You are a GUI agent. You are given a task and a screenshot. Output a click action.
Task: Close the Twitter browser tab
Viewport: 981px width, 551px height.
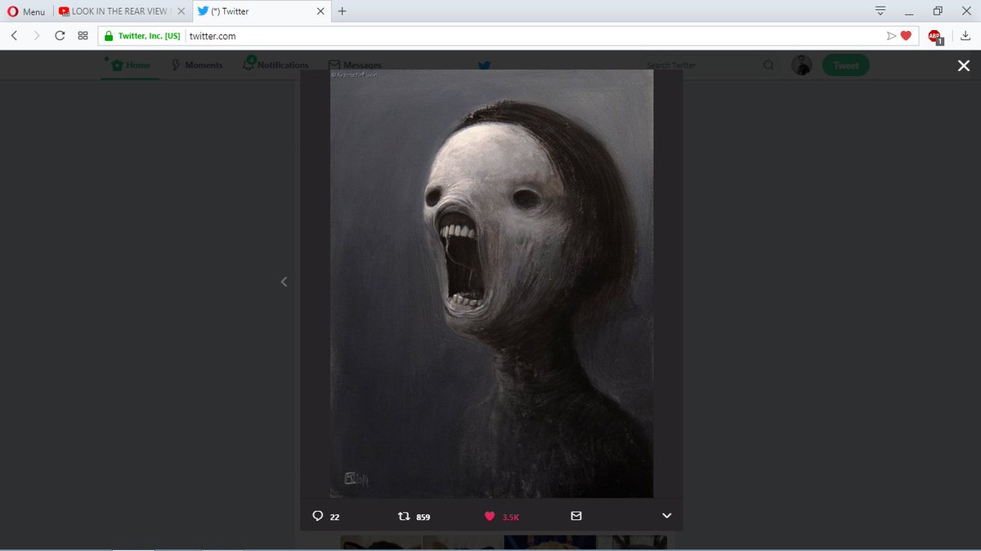point(319,11)
